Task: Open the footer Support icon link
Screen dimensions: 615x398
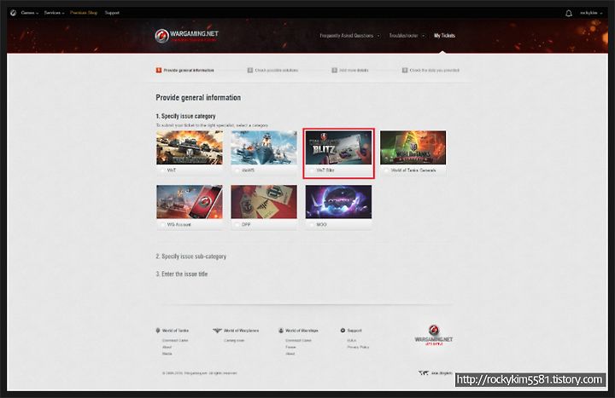Action: point(343,331)
